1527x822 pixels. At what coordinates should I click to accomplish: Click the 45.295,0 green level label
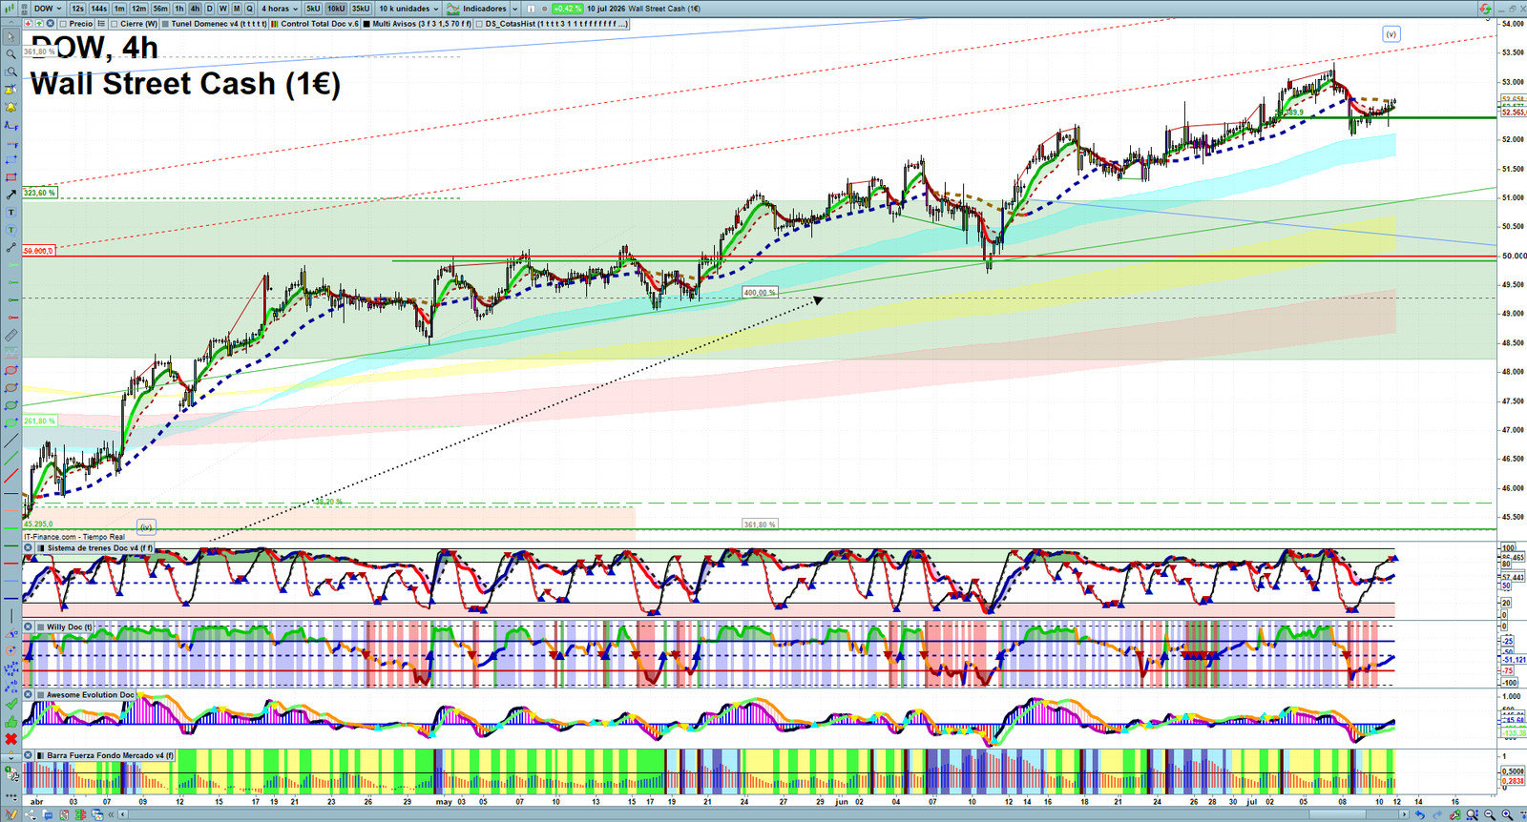click(x=38, y=524)
